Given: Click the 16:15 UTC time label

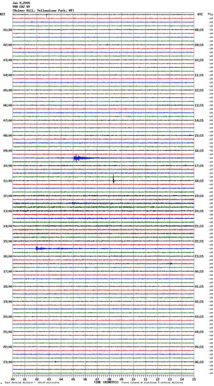Looking at the screenshot, I should point(199,151).
